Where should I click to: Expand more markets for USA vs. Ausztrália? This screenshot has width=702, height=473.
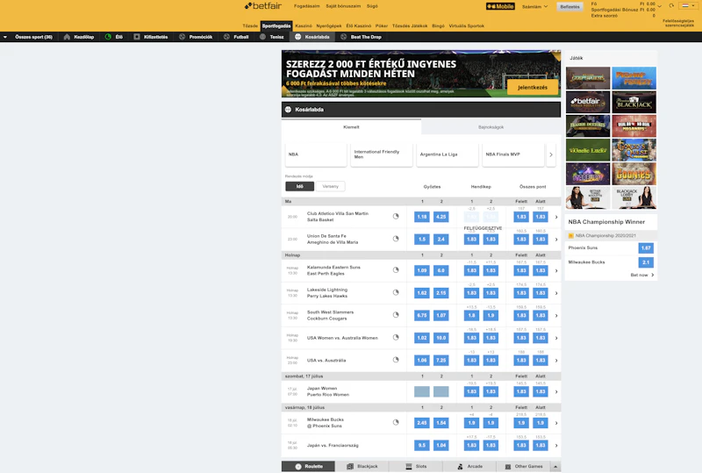pos(556,361)
